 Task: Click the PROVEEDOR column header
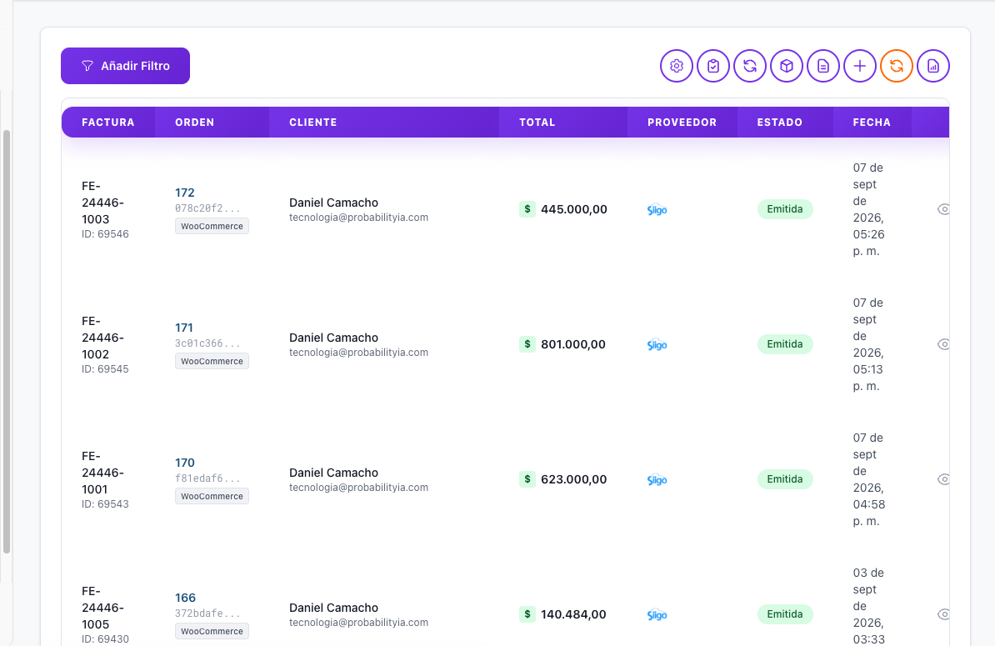682,123
